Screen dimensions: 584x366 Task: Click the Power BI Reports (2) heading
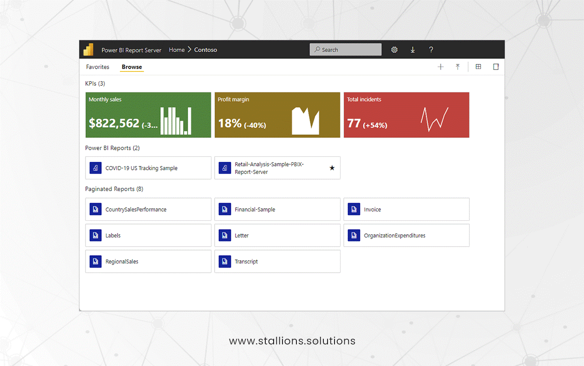click(x=112, y=148)
